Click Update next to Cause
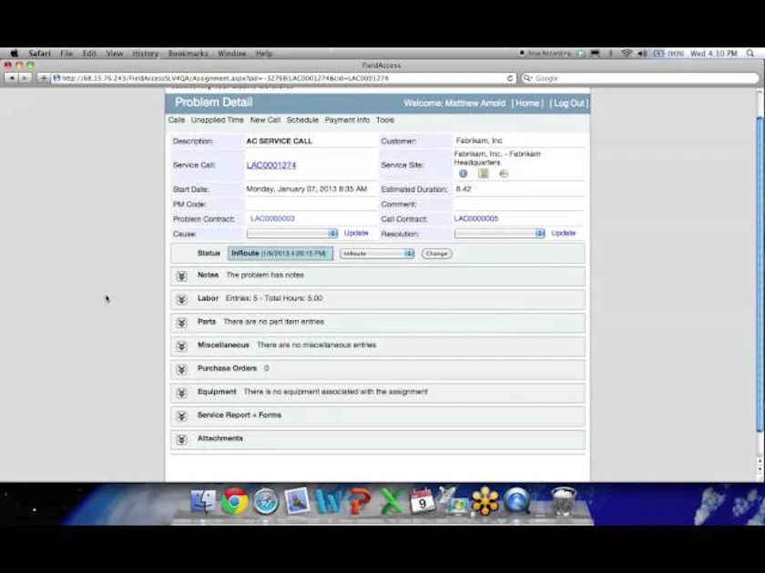The width and height of the screenshot is (765, 573). pyautogui.click(x=356, y=233)
